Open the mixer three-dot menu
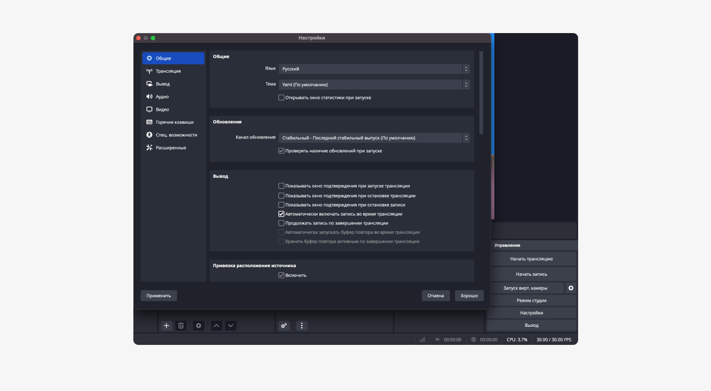This screenshot has width=711, height=391. (x=302, y=326)
